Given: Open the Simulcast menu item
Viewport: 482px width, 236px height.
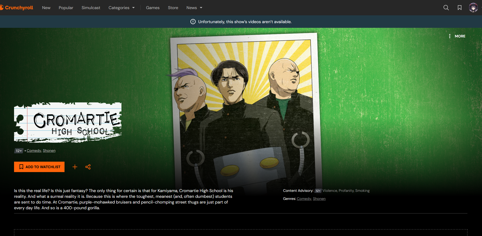Looking at the screenshot, I should tap(91, 8).
